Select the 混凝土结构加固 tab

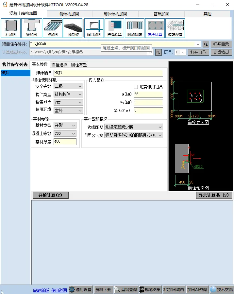23,13
